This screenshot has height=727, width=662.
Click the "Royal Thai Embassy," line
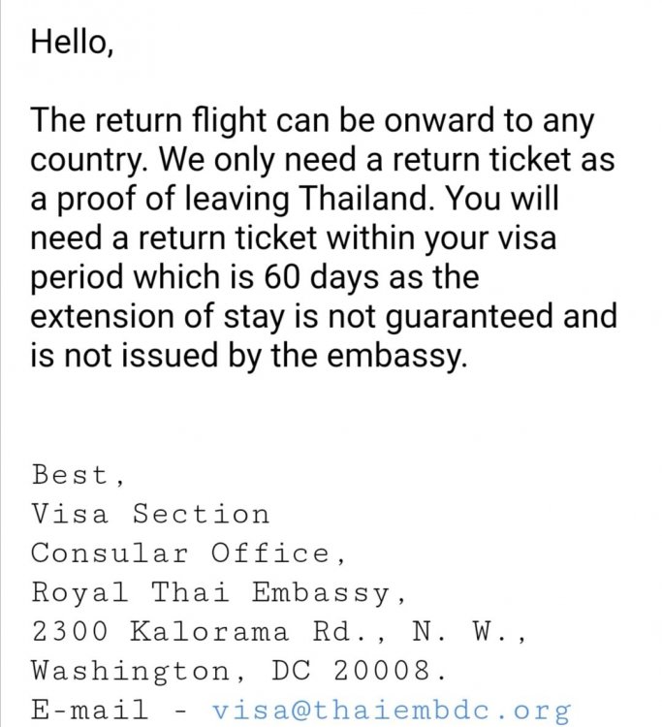(218, 592)
